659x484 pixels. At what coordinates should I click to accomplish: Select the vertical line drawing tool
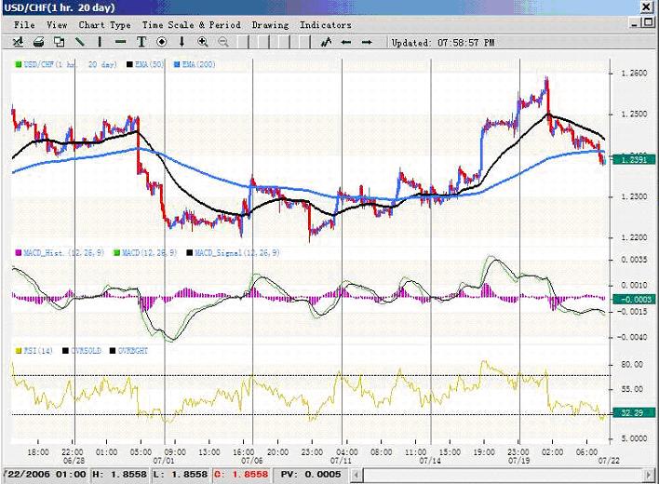(100, 42)
